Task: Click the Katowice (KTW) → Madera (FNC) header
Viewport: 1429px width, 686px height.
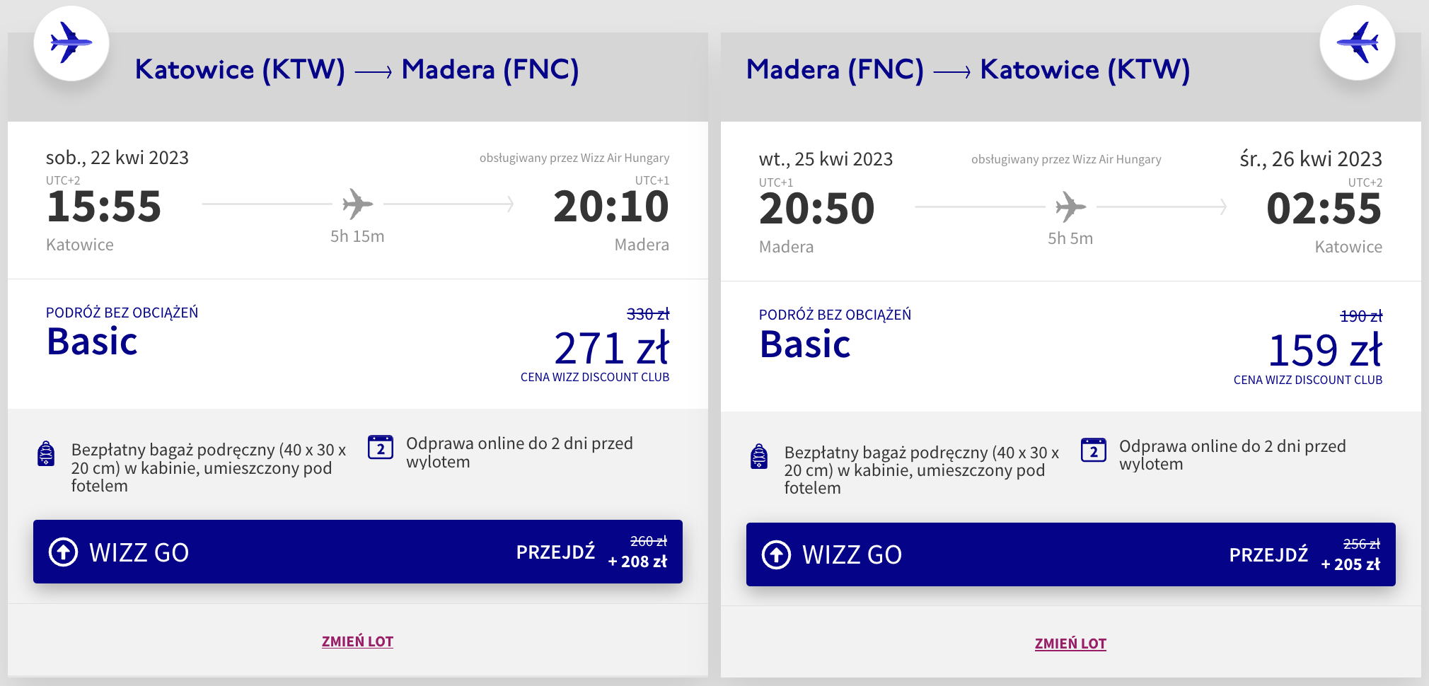Action: (x=357, y=69)
